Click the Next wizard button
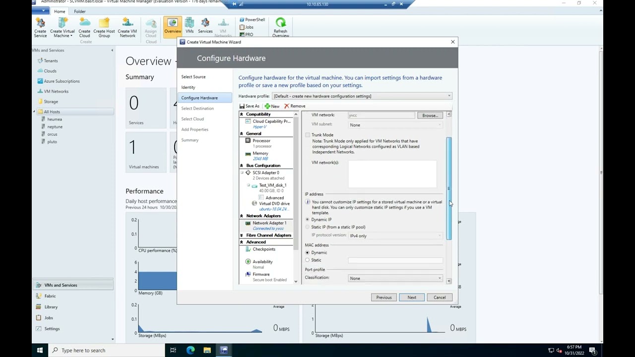Image resolution: width=635 pixels, height=357 pixels. tap(412, 297)
